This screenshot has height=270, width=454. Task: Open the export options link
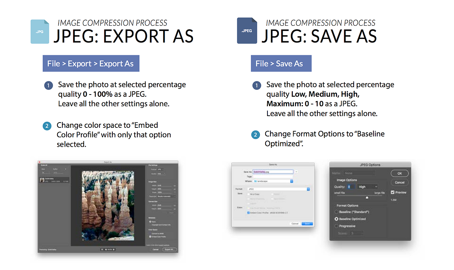[x=164, y=245]
